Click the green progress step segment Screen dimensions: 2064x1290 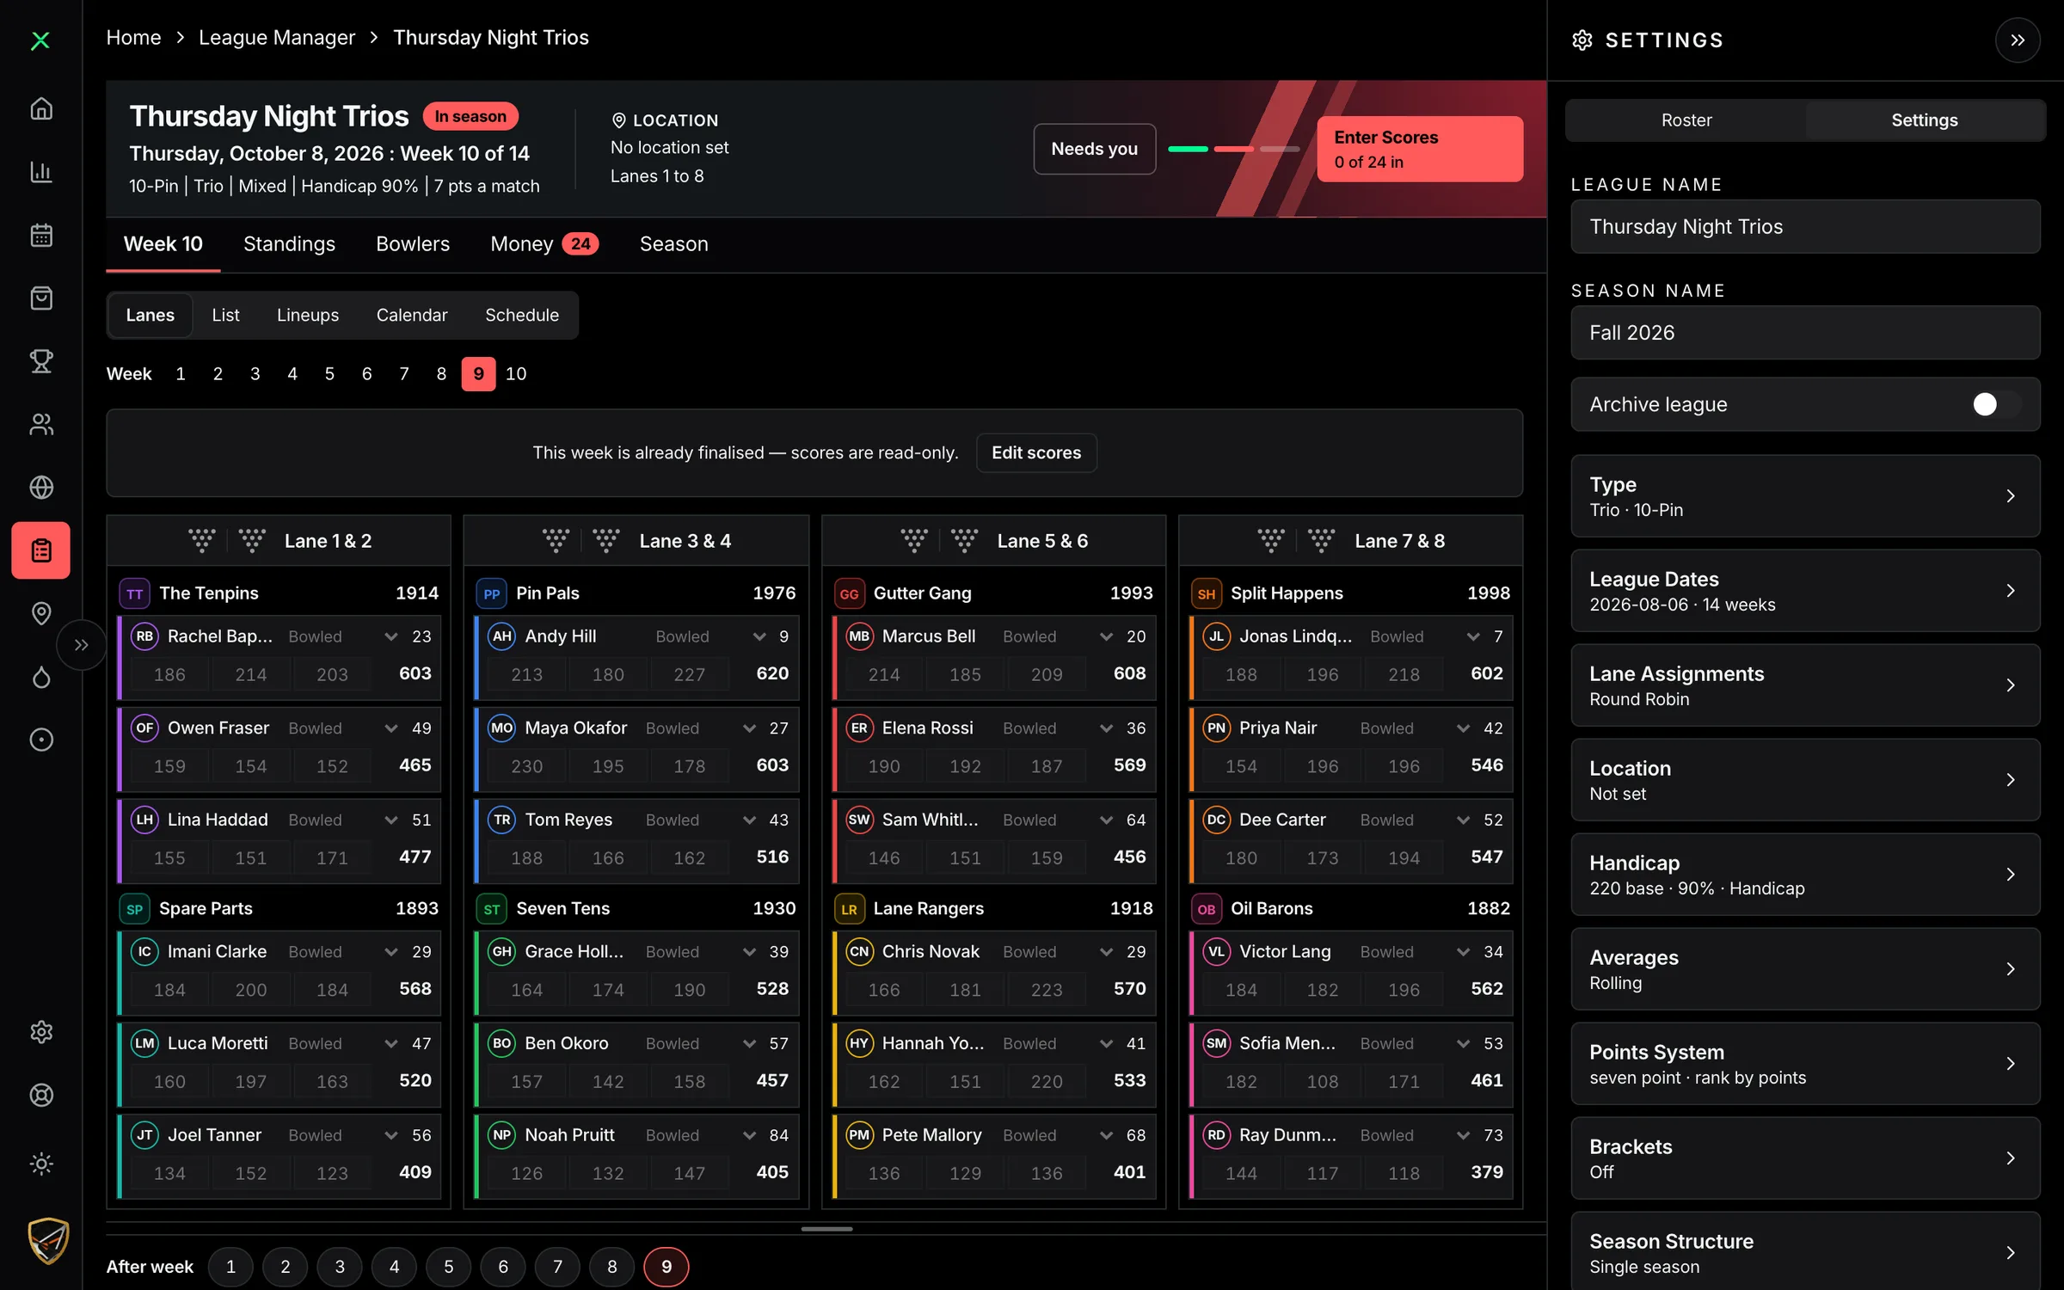[x=1188, y=149]
